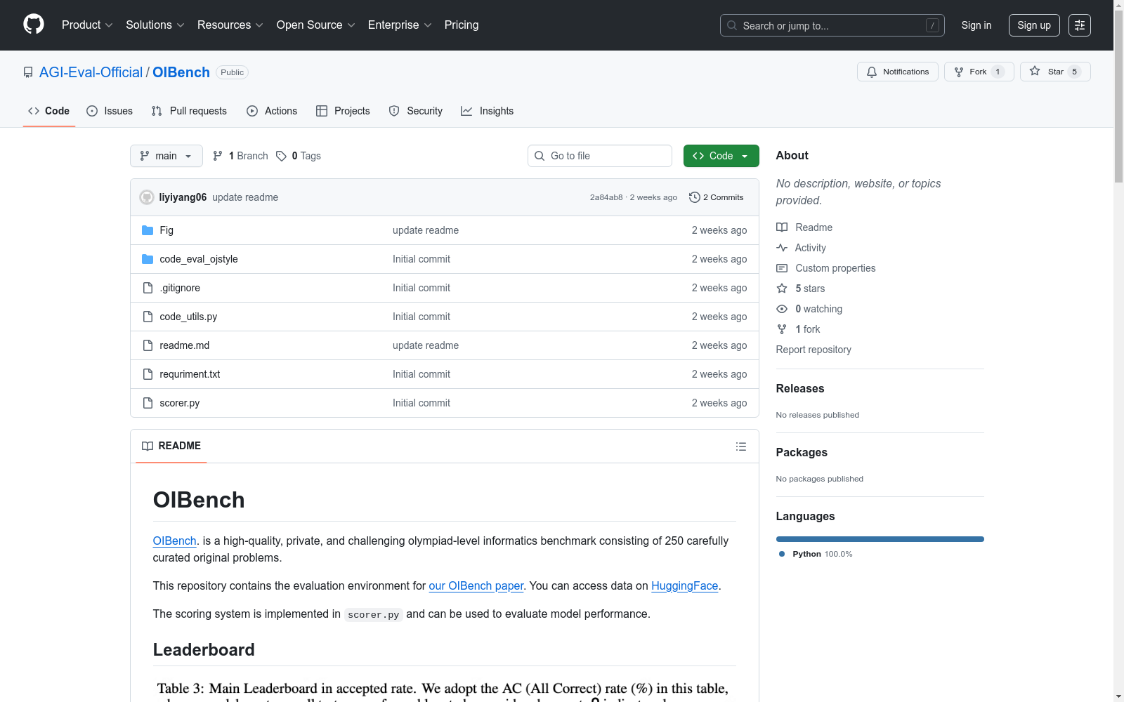Expand the Solutions menu
The image size is (1124, 702).
[155, 25]
